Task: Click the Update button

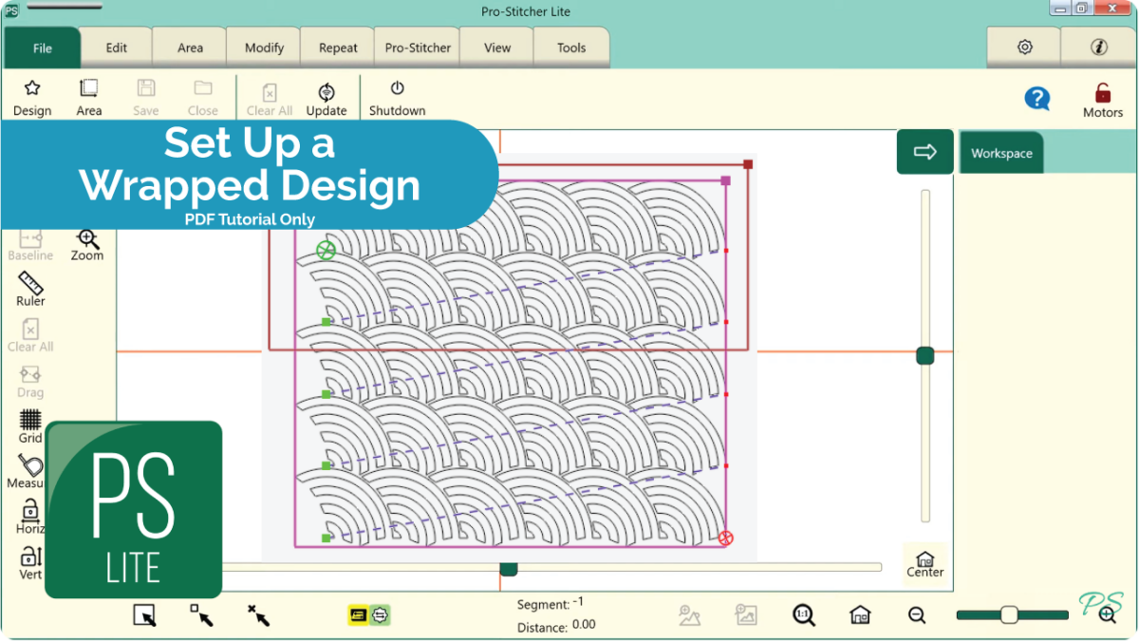Action: 327,97
